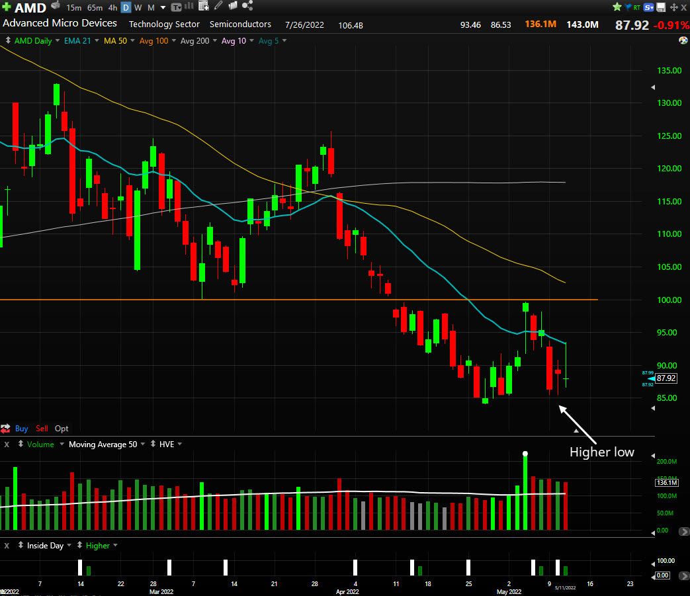Open the text label tool icon
The image size is (690, 596).
click(x=176, y=7)
